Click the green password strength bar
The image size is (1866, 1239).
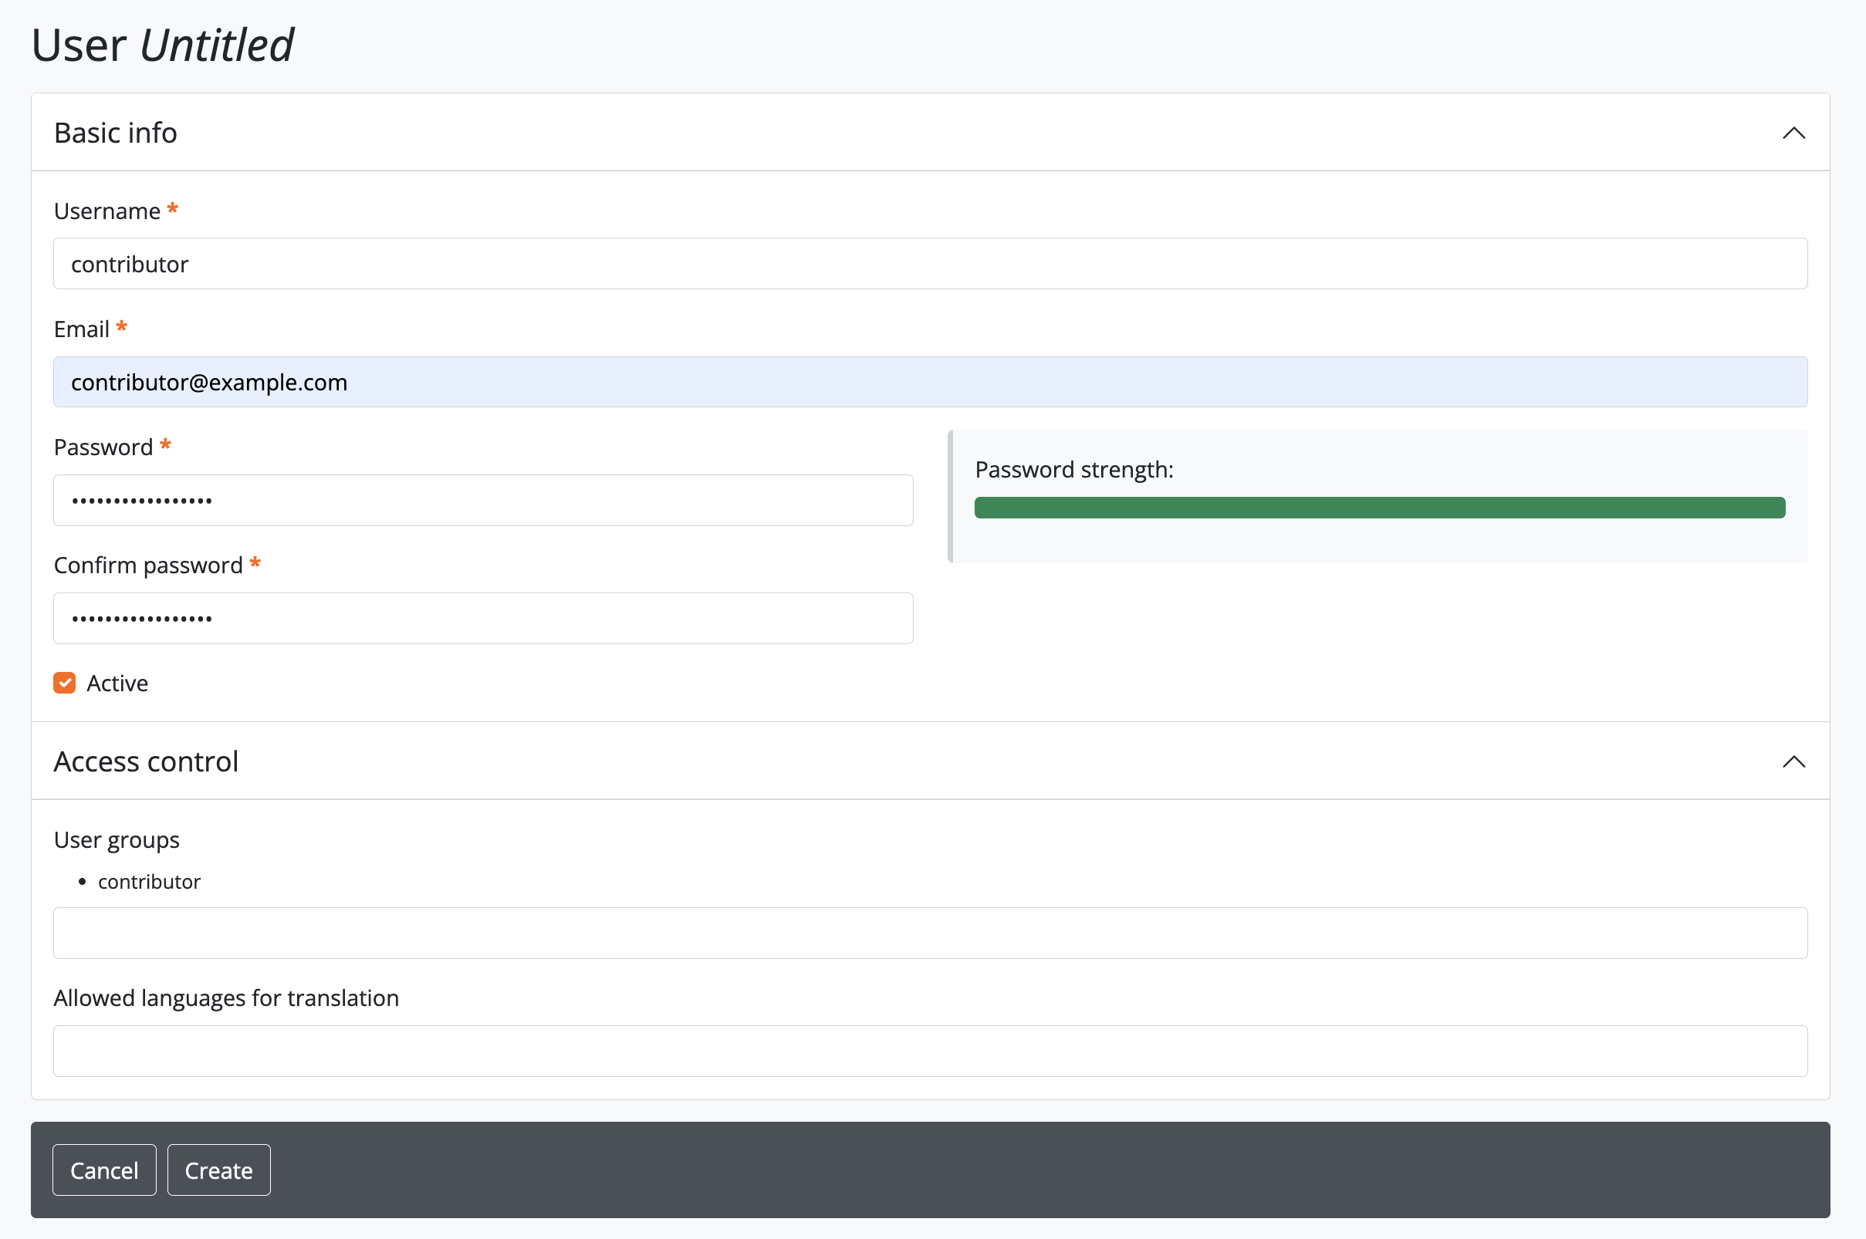(1379, 508)
